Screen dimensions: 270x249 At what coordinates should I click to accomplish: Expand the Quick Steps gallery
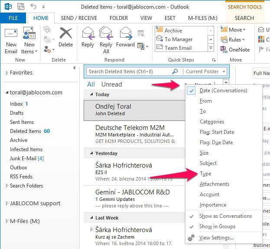coord(211,48)
